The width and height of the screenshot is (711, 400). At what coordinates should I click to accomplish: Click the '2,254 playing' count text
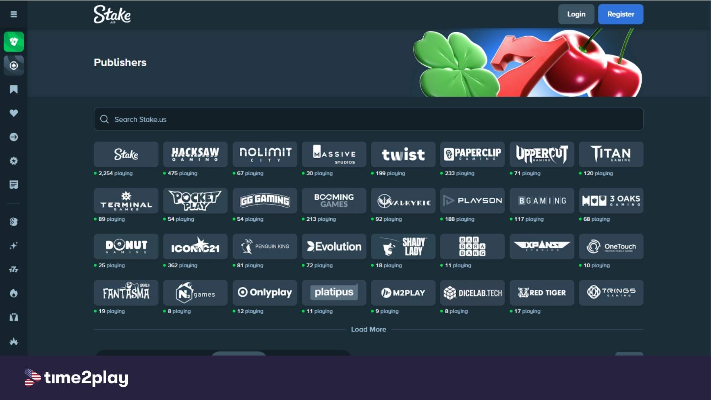coord(115,173)
